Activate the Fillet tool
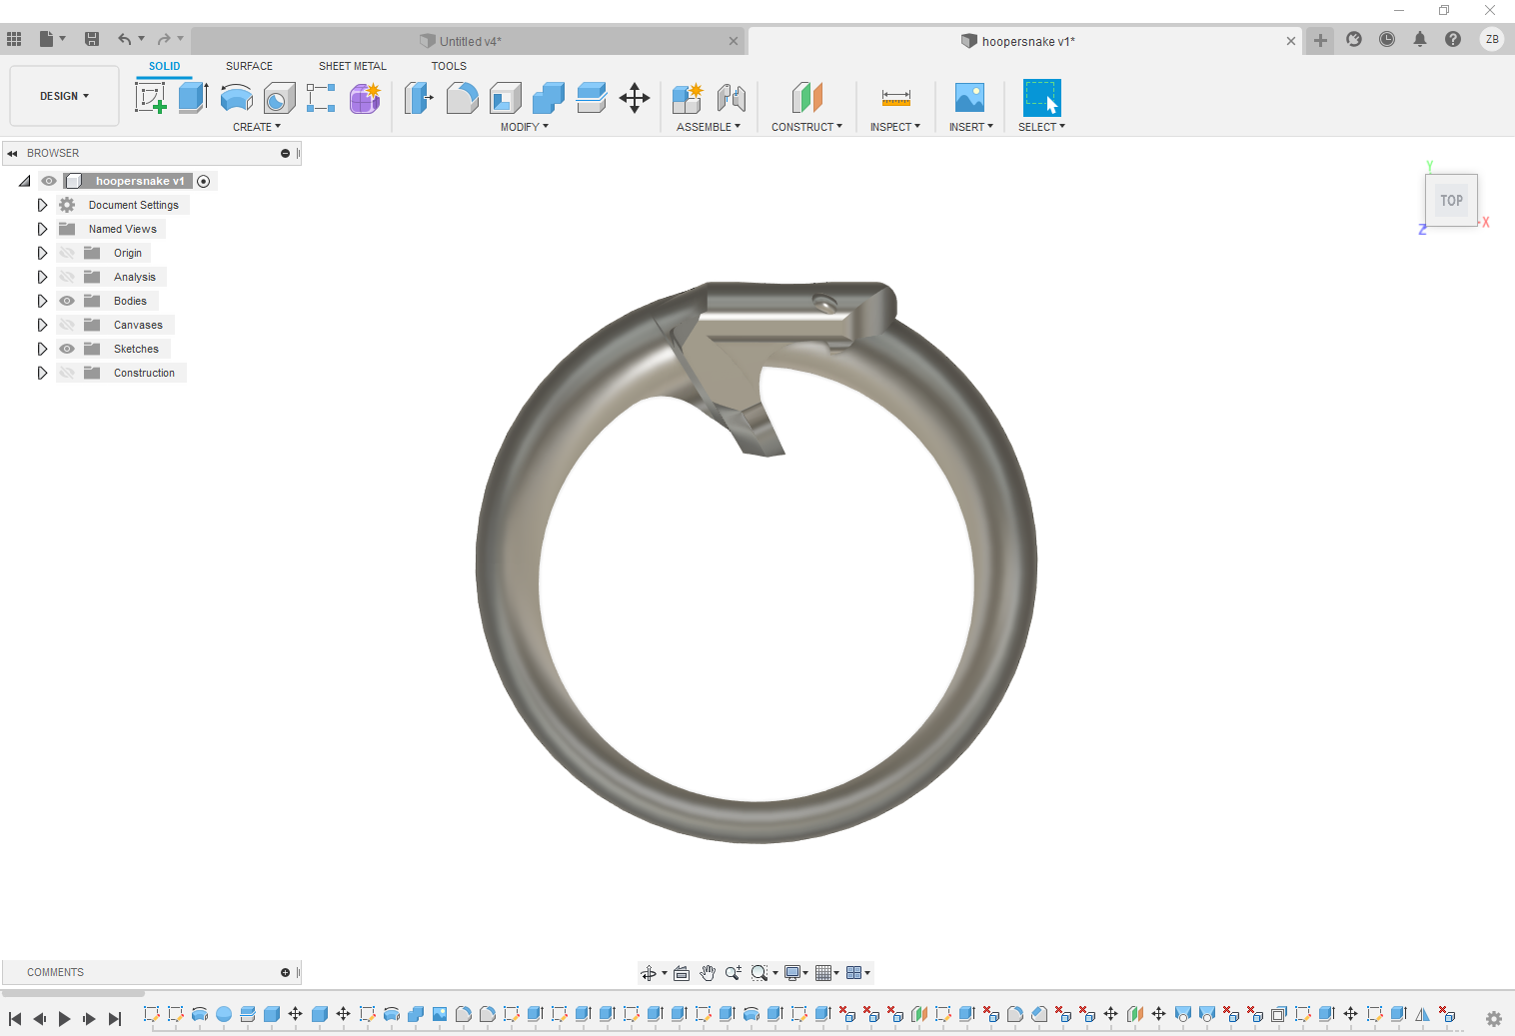This screenshot has height=1036, width=1515. tap(462, 97)
